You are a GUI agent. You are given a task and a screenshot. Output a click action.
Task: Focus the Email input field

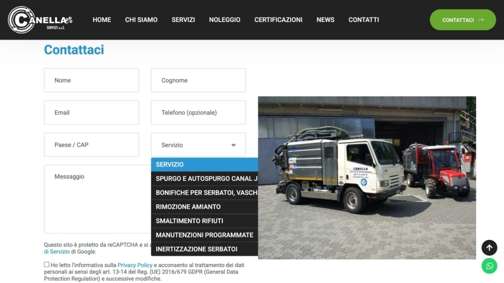[x=91, y=112]
